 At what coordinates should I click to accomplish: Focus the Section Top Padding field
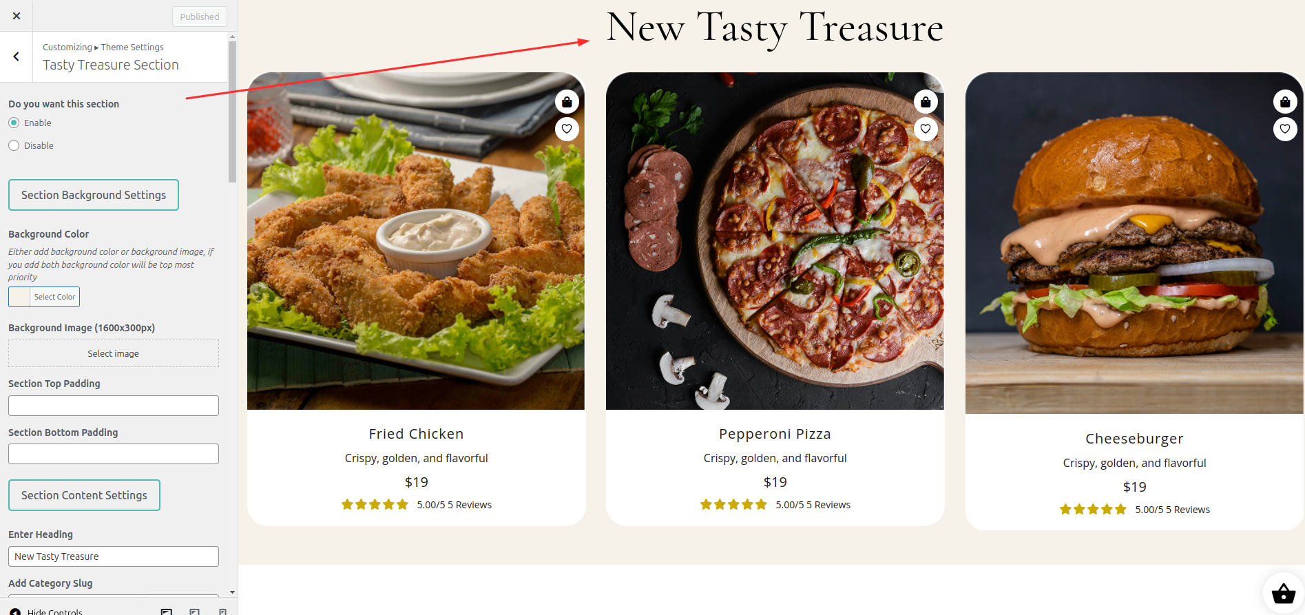tap(114, 406)
